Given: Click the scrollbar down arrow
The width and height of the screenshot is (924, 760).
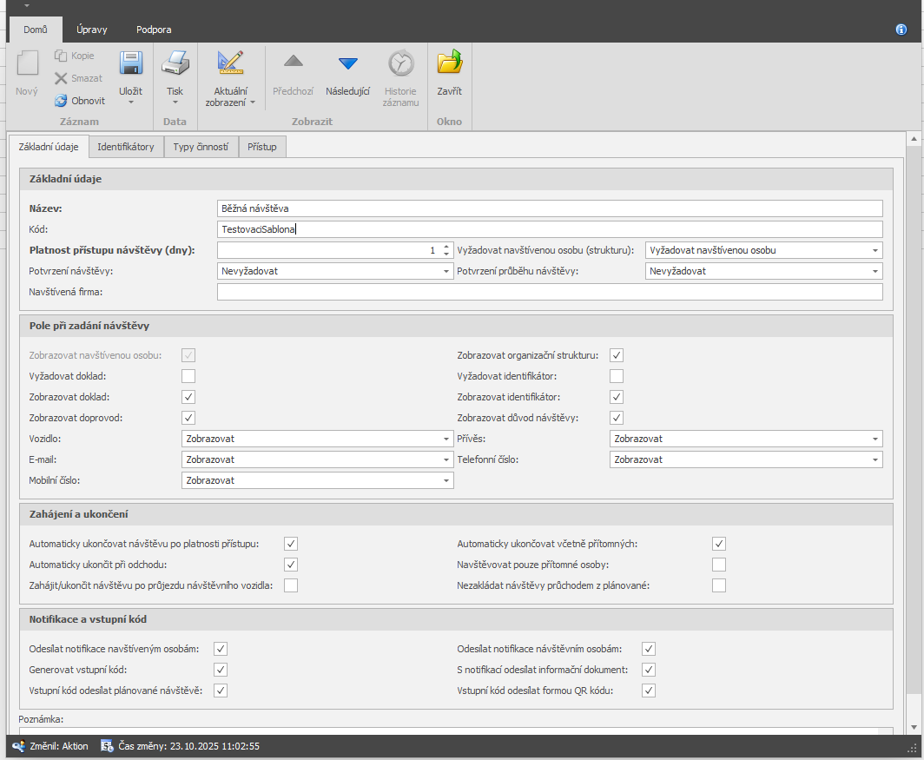Looking at the screenshot, I should click(914, 728).
